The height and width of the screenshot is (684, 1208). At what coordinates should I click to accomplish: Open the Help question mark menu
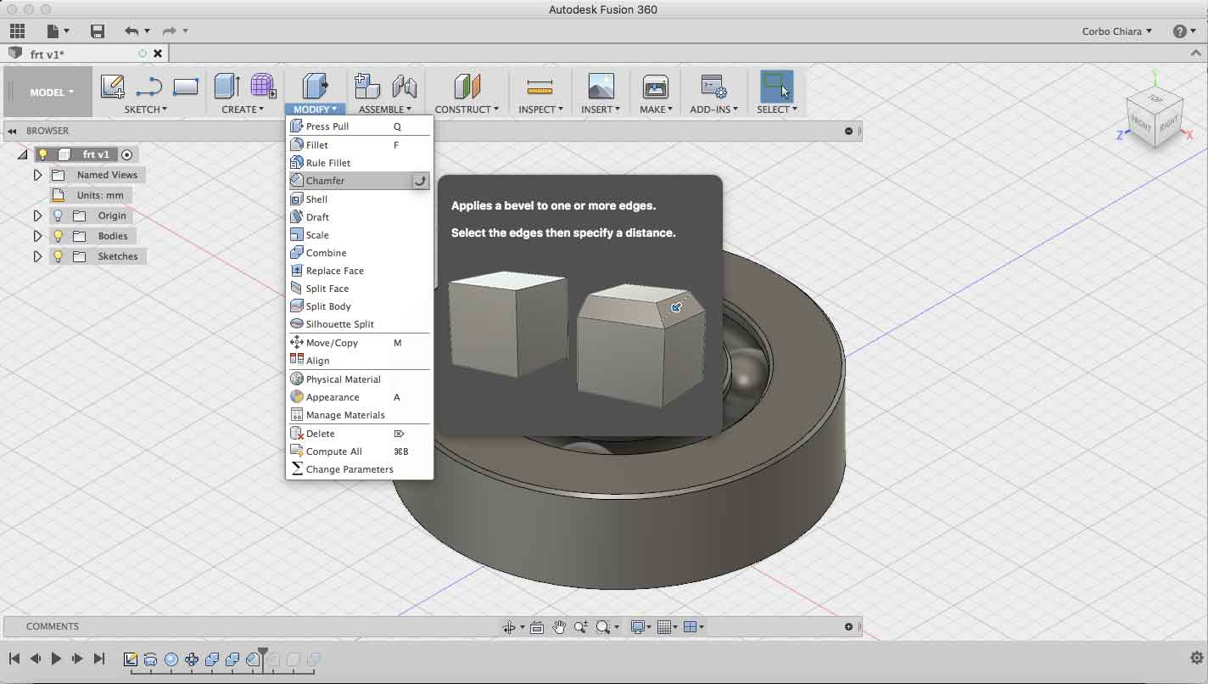(x=1184, y=31)
